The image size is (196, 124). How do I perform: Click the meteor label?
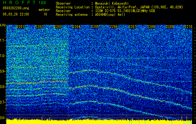44,10
